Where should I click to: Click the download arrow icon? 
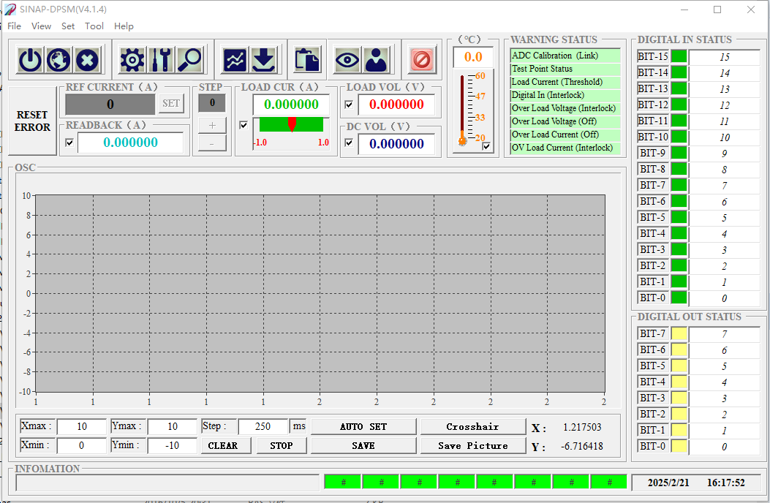[264, 59]
